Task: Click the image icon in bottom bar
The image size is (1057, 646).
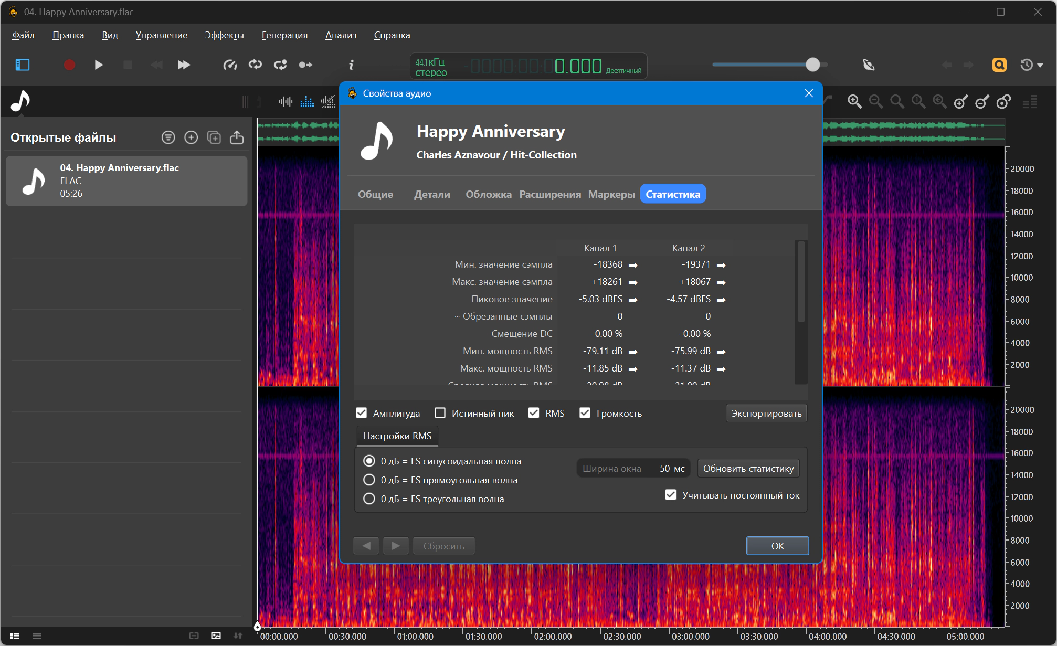Action: [216, 636]
